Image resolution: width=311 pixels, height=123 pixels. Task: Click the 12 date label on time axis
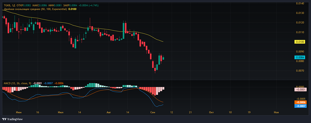tap(172, 112)
